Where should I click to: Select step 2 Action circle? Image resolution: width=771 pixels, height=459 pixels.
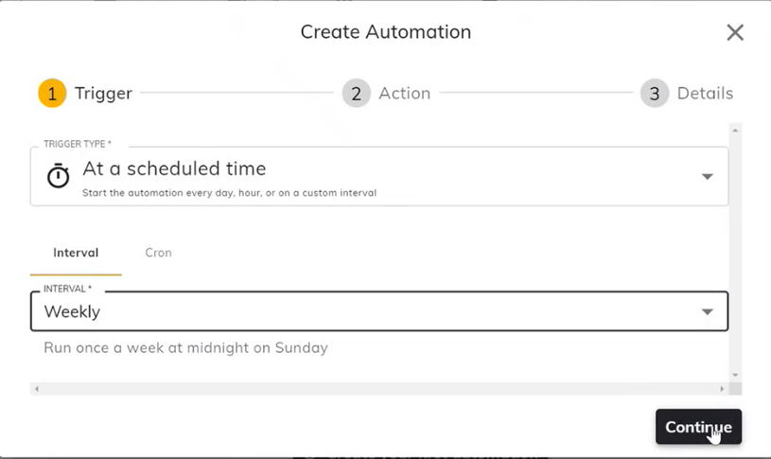coord(357,93)
